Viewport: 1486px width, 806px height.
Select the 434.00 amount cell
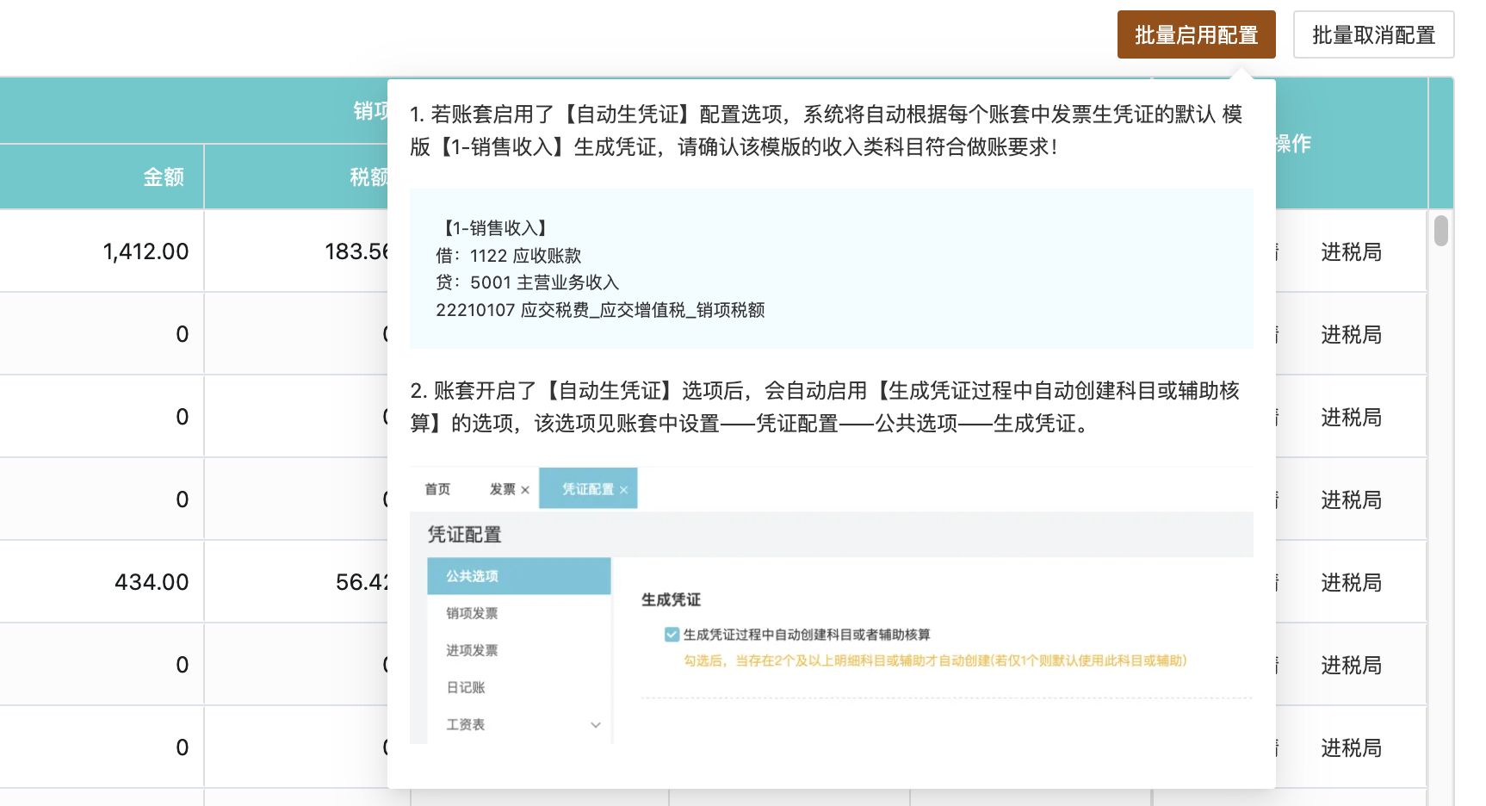tap(152, 582)
